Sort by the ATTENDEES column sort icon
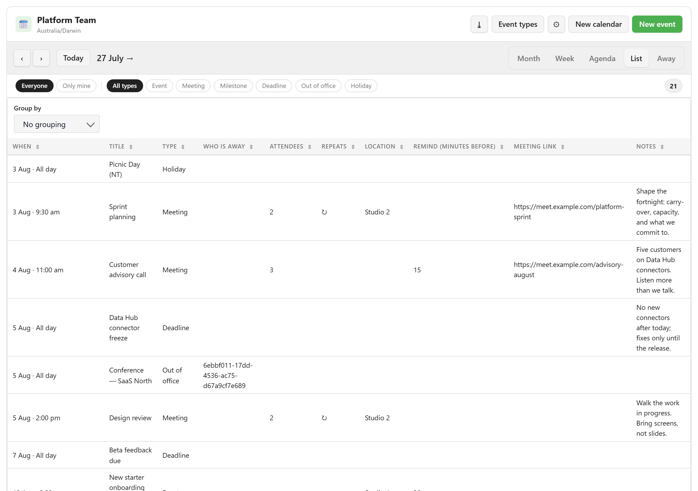 (x=310, y=147)
